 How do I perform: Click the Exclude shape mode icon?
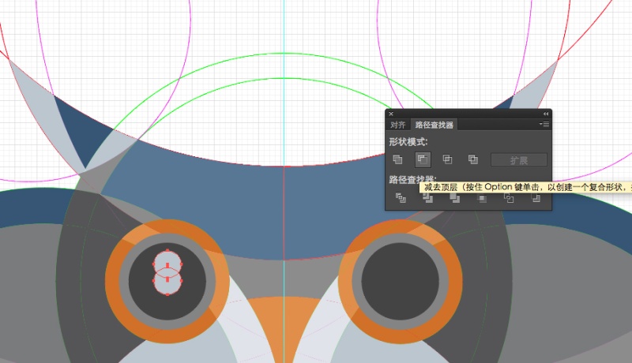(472, 159)
